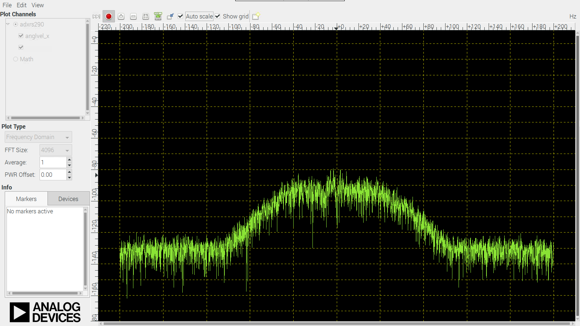This screenshot has width=580, height=326.
Task: Decrease the PWR Offset value
Action: [69, 177]
